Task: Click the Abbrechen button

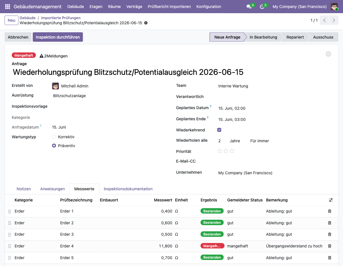Action: click(x=18, y=37)
